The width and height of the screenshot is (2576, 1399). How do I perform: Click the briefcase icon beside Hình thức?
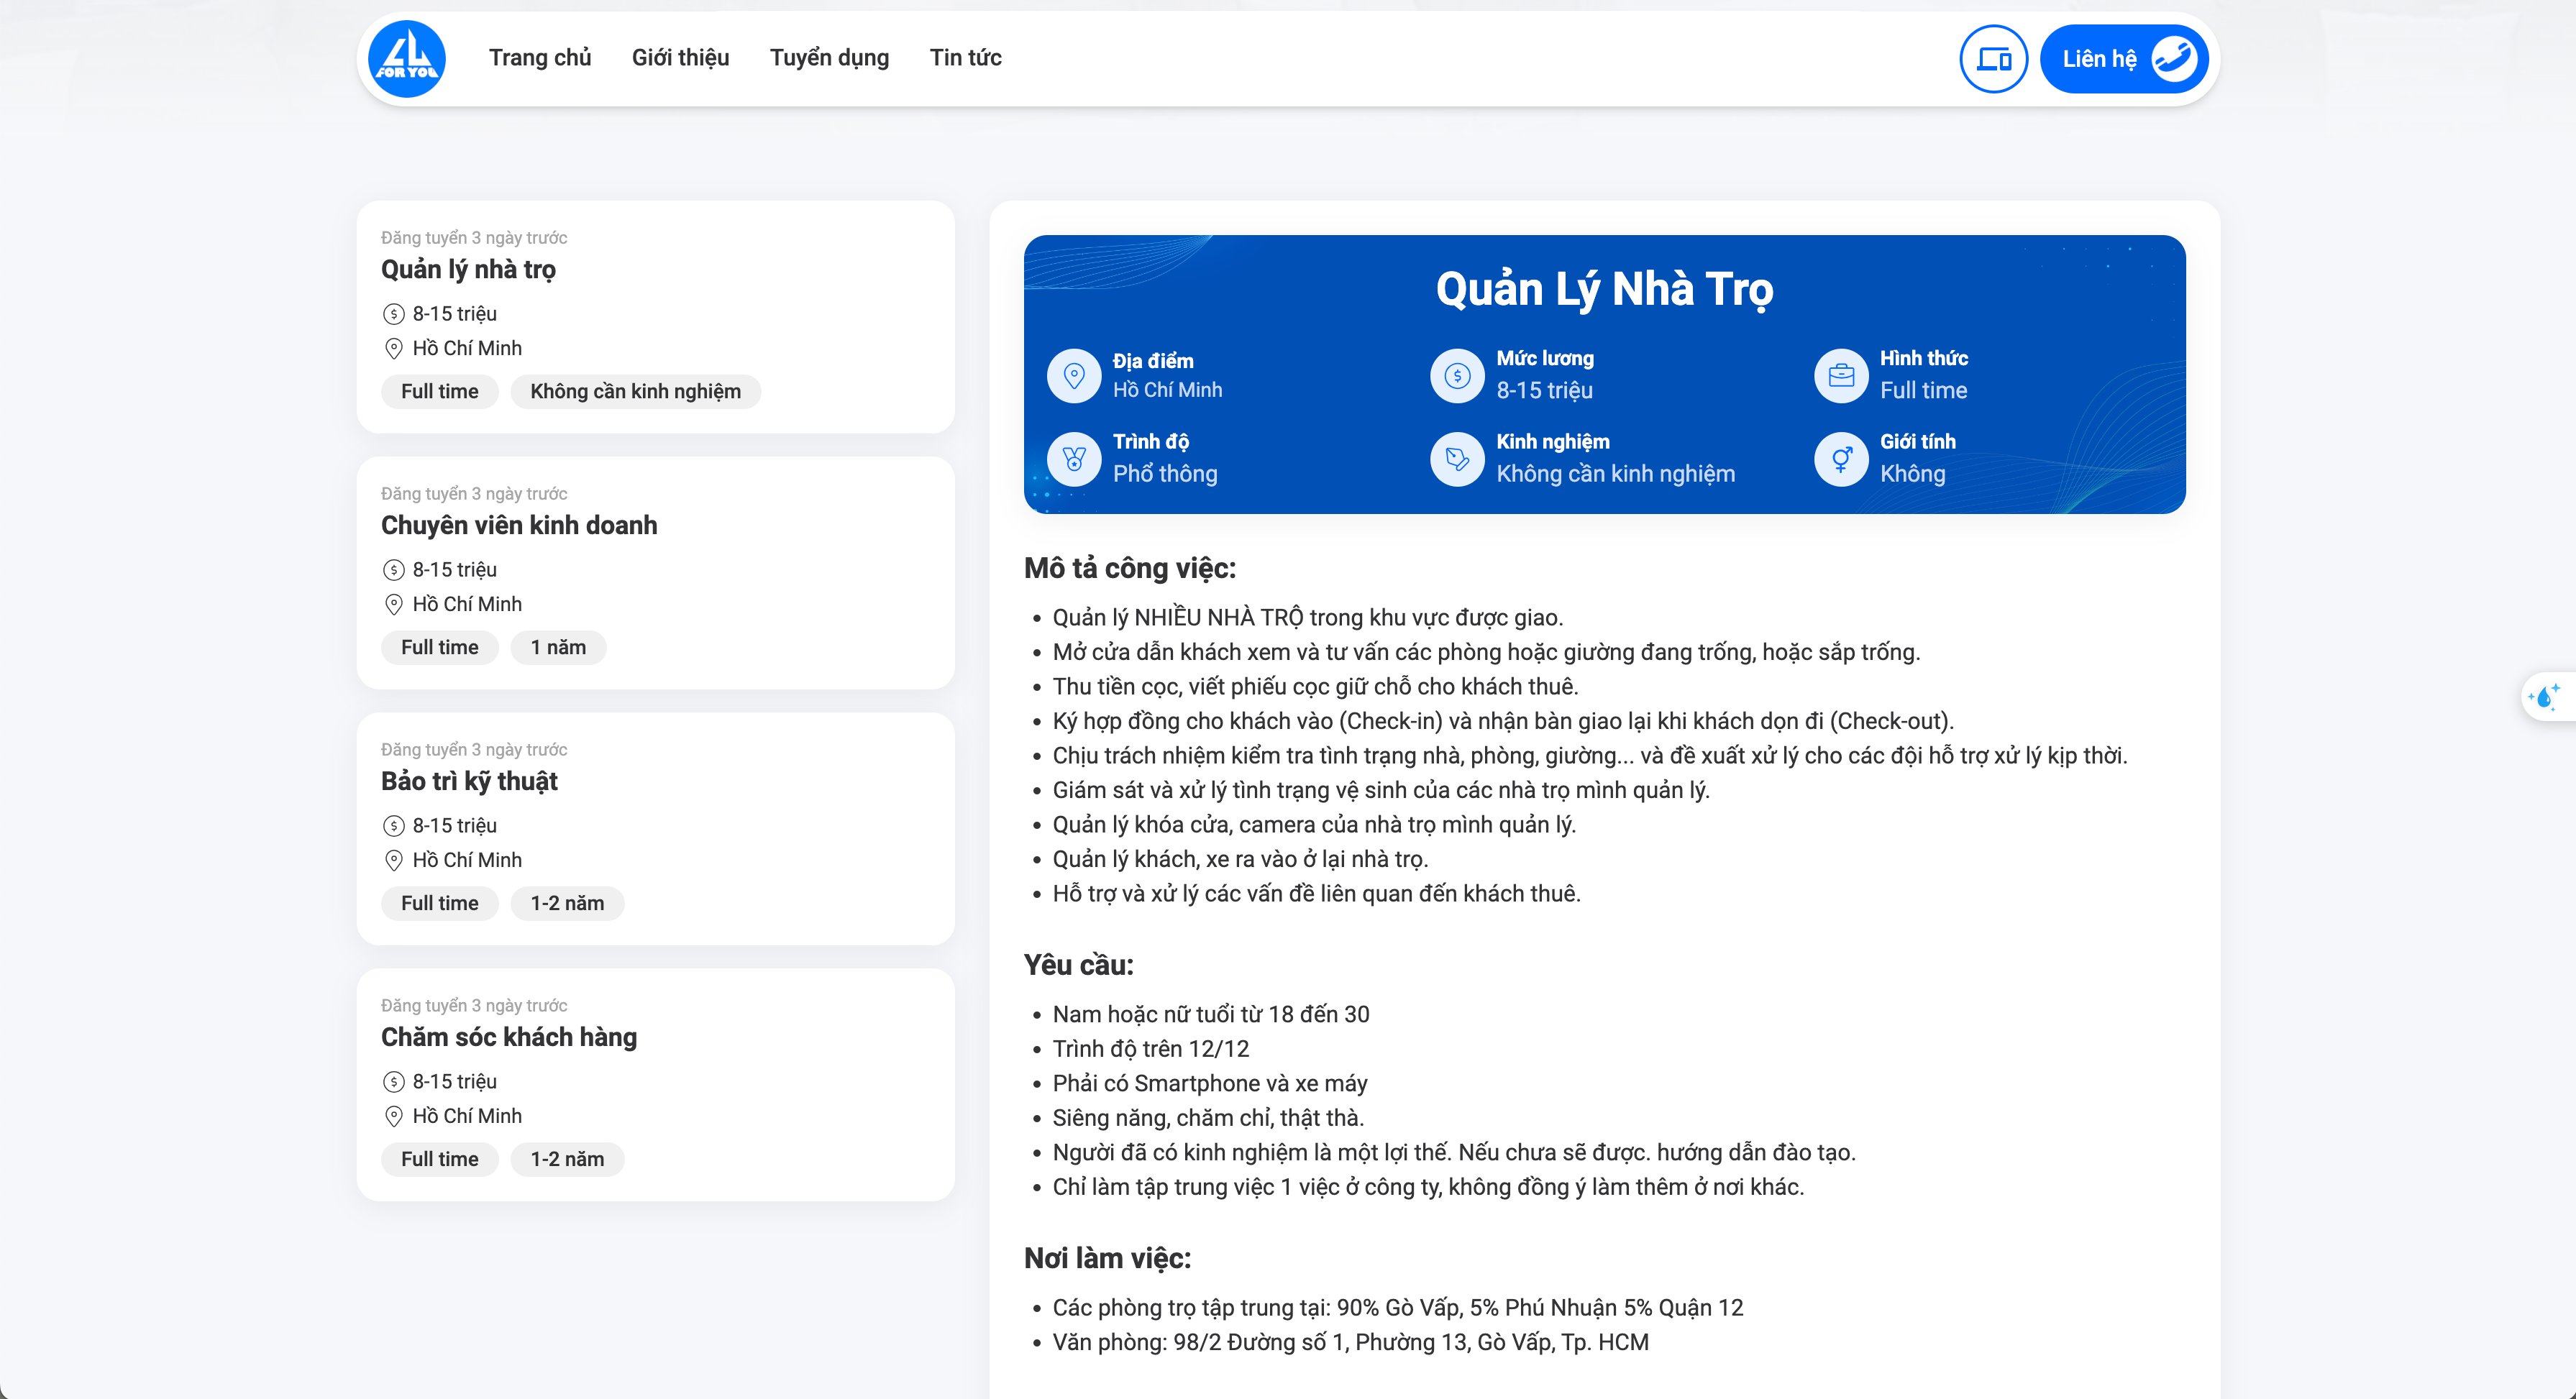(x=1841, y=376)
